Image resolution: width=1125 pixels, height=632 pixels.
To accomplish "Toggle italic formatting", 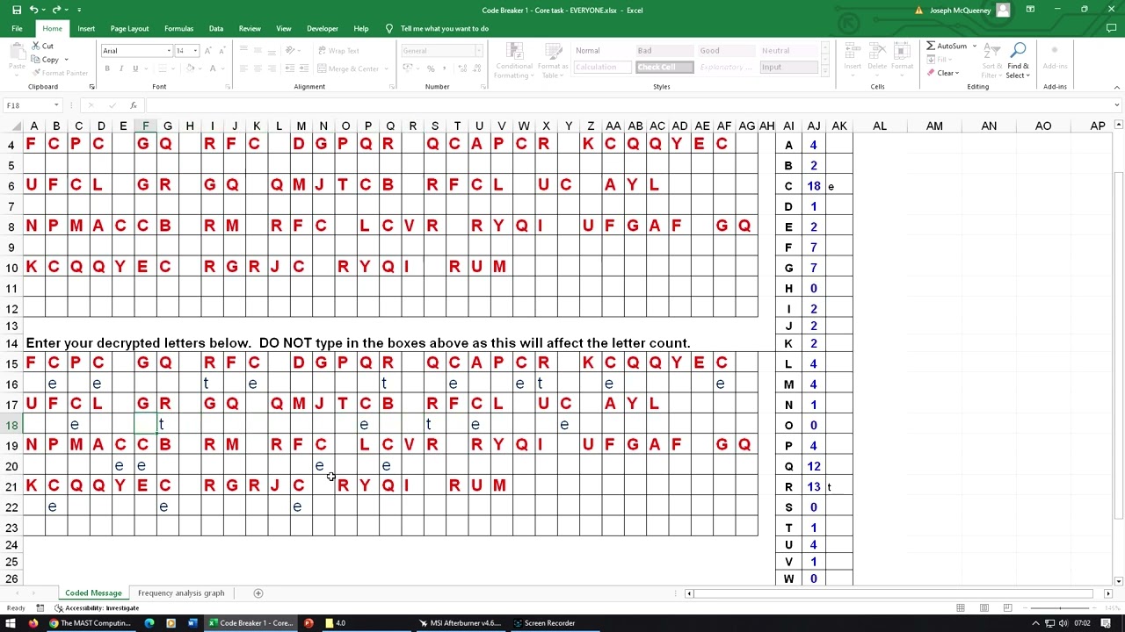I will pyautogui.click(x=121, y=68).
